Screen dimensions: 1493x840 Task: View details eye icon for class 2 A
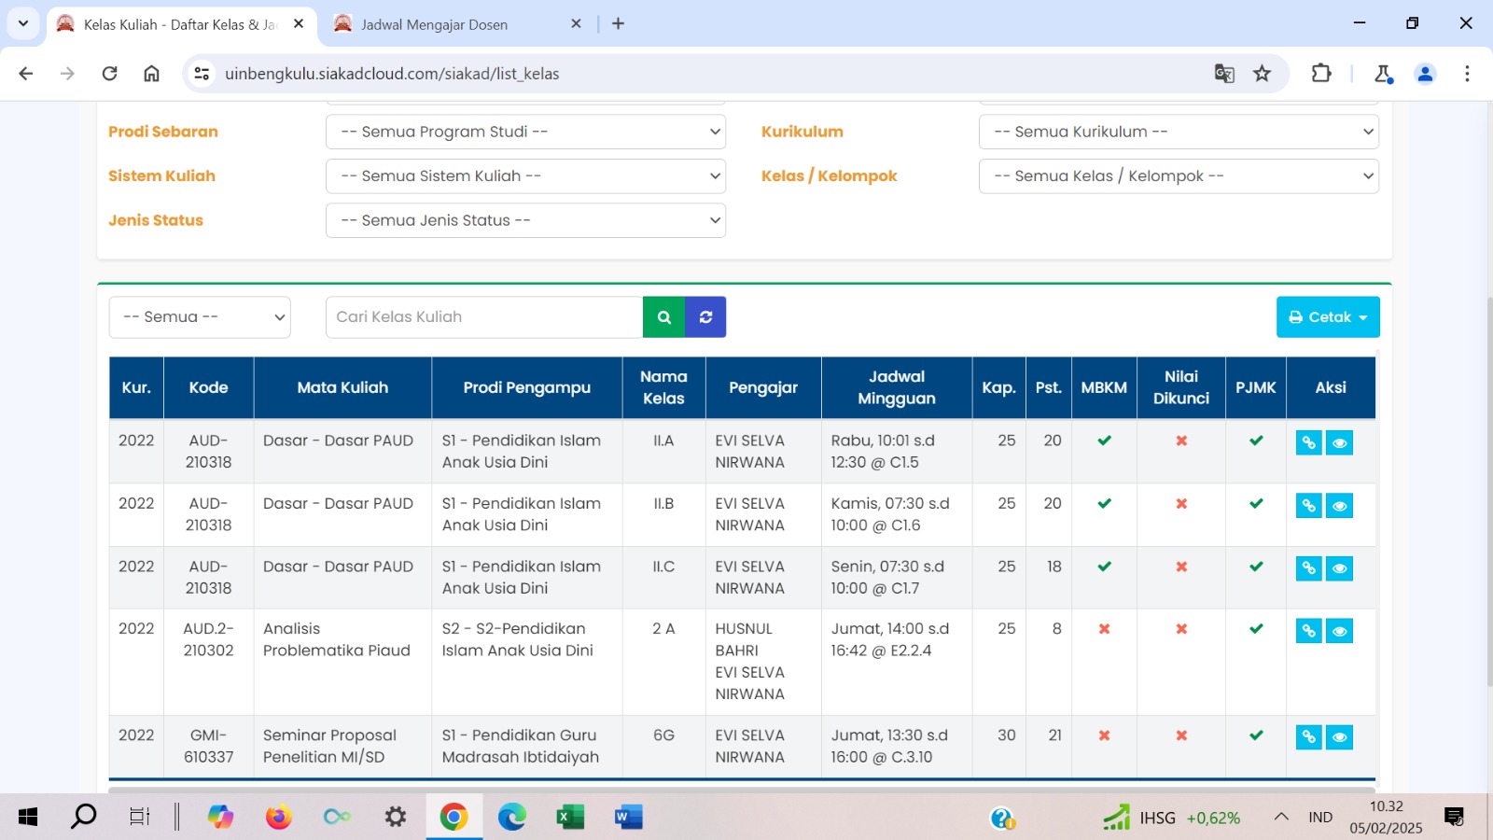[x=1339, y=632]
